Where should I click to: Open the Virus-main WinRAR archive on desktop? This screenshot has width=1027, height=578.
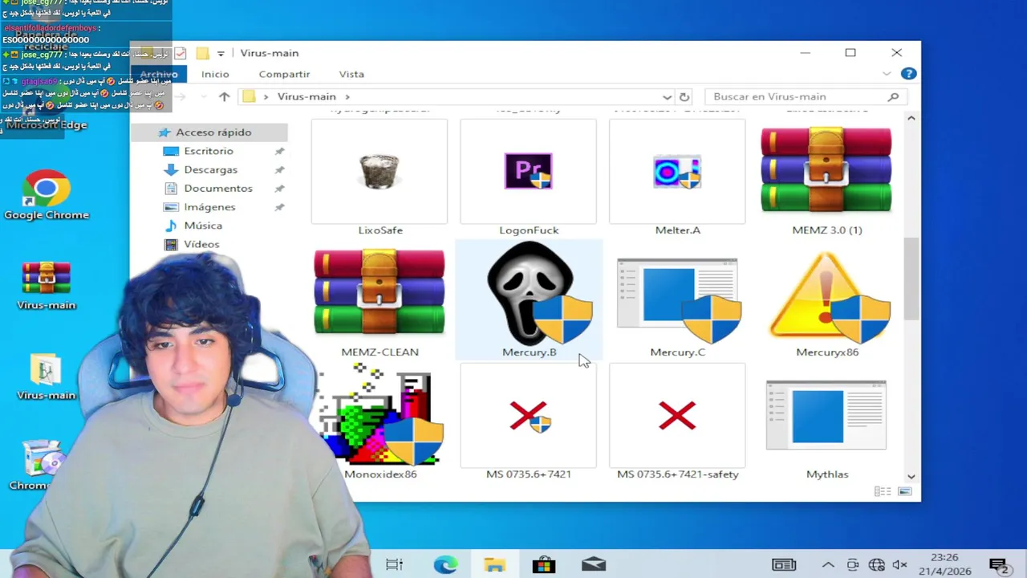click(47, 285)
